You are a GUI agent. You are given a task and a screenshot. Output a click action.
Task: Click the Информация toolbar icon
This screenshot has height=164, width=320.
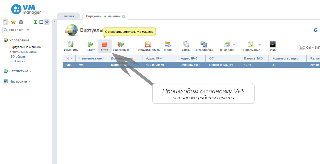coord(251,46)
